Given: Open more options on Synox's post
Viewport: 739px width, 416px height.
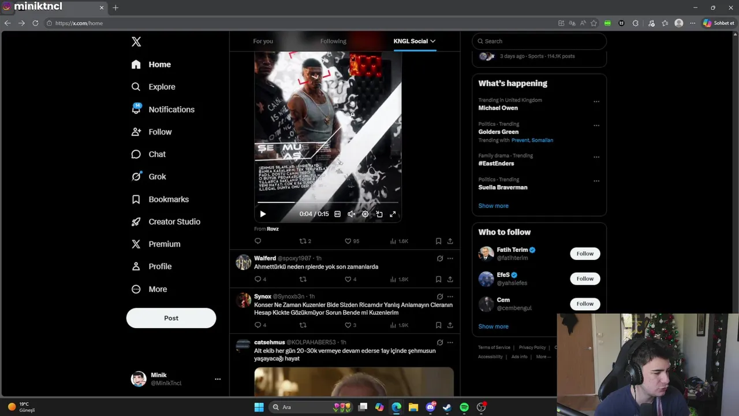Looking at the screenshot, I should 450,296.
